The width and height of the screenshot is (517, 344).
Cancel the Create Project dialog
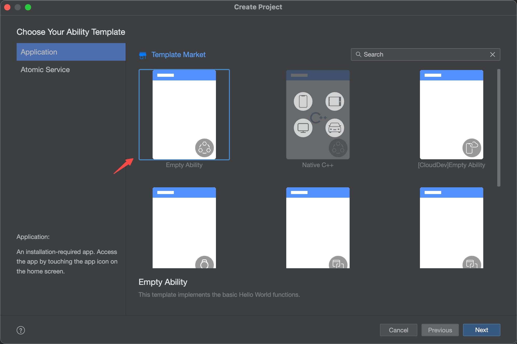click(398, 330)
